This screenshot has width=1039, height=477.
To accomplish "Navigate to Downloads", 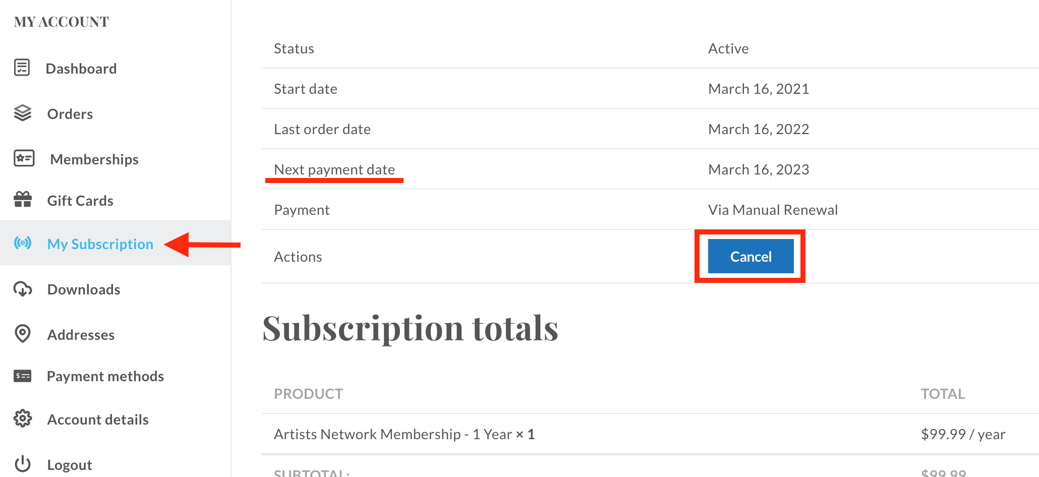I will pos(84,289).
